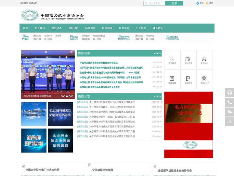Click the 注册 register icon
The width and height of the screenshot is (234, 176).
[207, 3]
